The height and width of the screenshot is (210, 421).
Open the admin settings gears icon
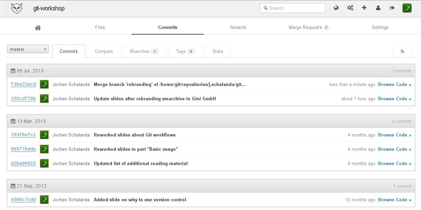(x=350, y=8)
